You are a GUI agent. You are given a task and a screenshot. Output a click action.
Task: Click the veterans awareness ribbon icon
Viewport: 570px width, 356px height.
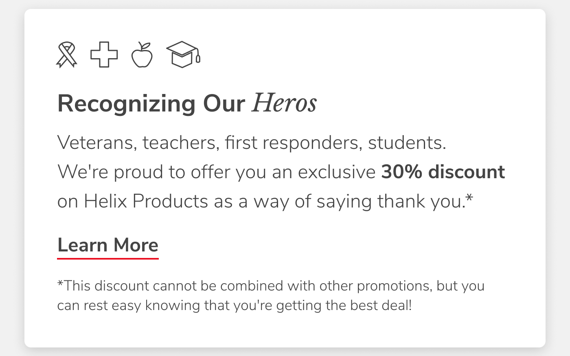(66, 55)
